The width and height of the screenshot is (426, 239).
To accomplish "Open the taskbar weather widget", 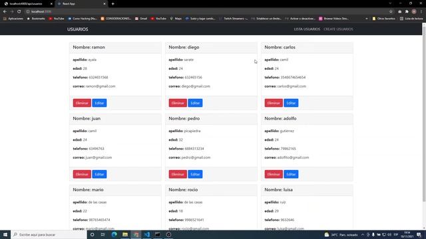I will 341,234.
